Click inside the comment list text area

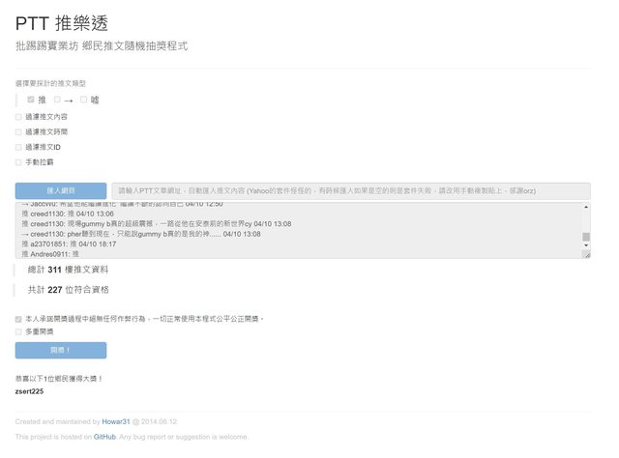point(290,231)
